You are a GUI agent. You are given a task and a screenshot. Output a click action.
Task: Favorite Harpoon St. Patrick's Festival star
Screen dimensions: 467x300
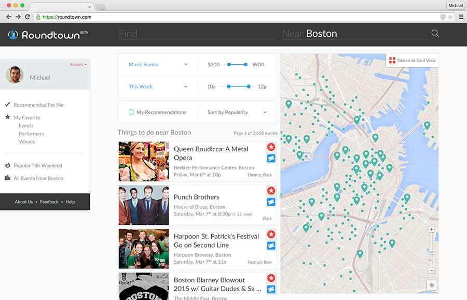click(x=271, y=234)
